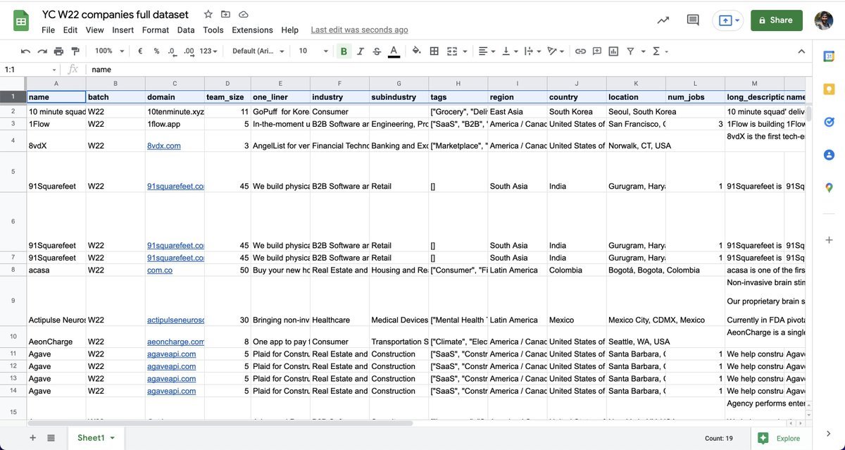
Task: Format as currency with euro button
Action: (x=140, y=51)
